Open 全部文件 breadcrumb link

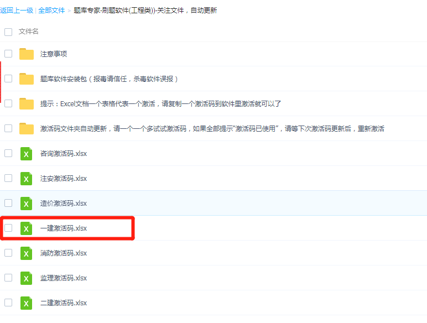[x=51, y=11]
